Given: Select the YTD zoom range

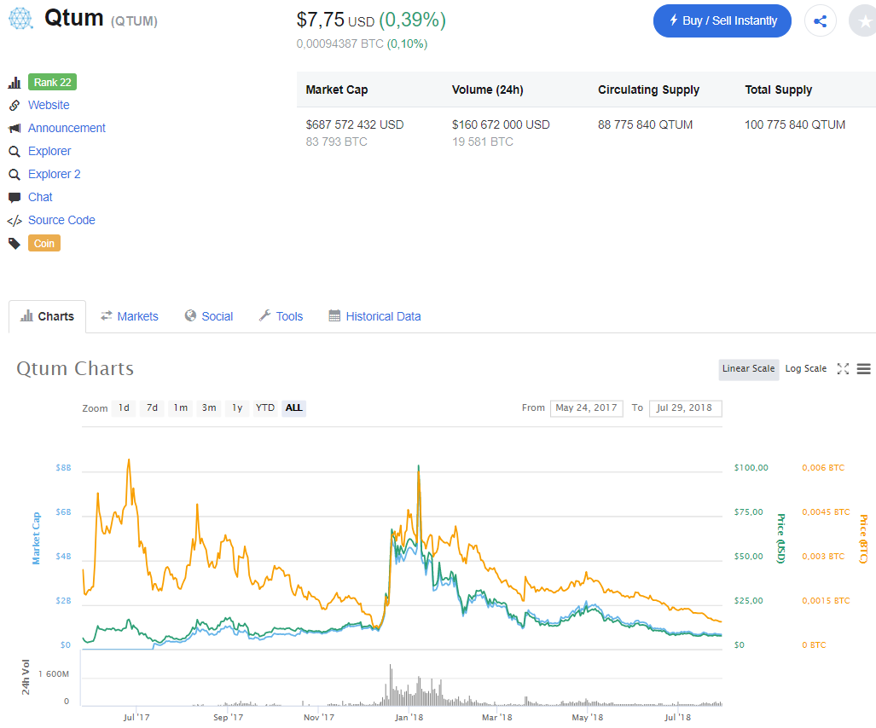Looking at the screenshot, I should coord(264,408).
